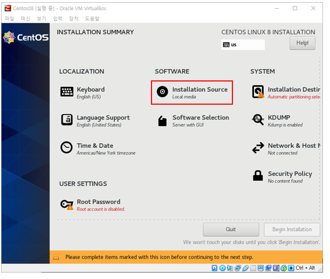Open Installation Destination disk icon

tap(258, 92)
